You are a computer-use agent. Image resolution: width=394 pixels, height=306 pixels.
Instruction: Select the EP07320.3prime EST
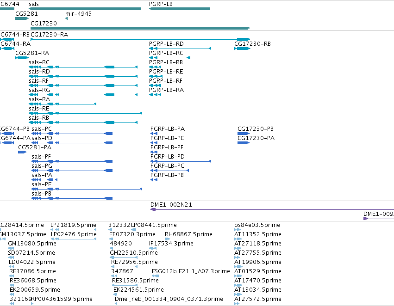click(x=110, y=239)
